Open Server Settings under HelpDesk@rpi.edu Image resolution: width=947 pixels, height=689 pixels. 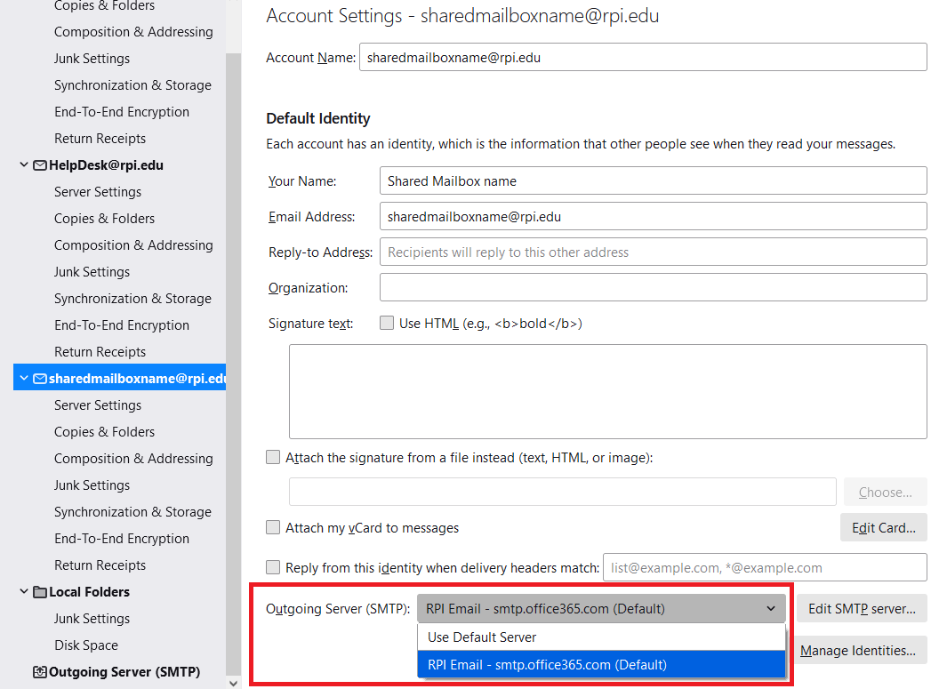click(x=98, y=192)
